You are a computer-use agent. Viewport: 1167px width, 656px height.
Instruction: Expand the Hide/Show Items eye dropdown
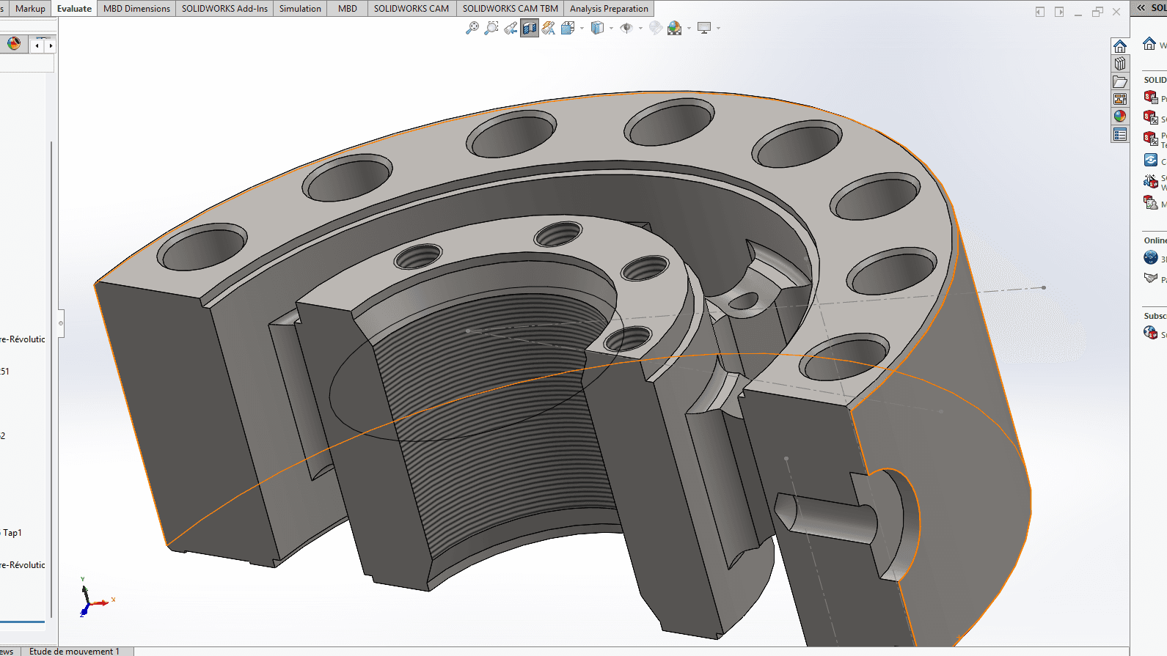click(x=640, y=29)
